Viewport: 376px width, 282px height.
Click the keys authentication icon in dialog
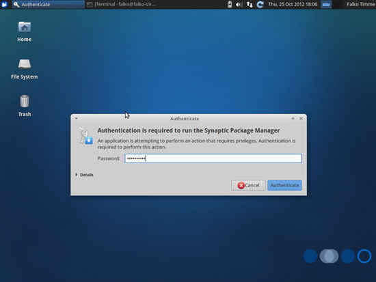click(x=85, y=136)
